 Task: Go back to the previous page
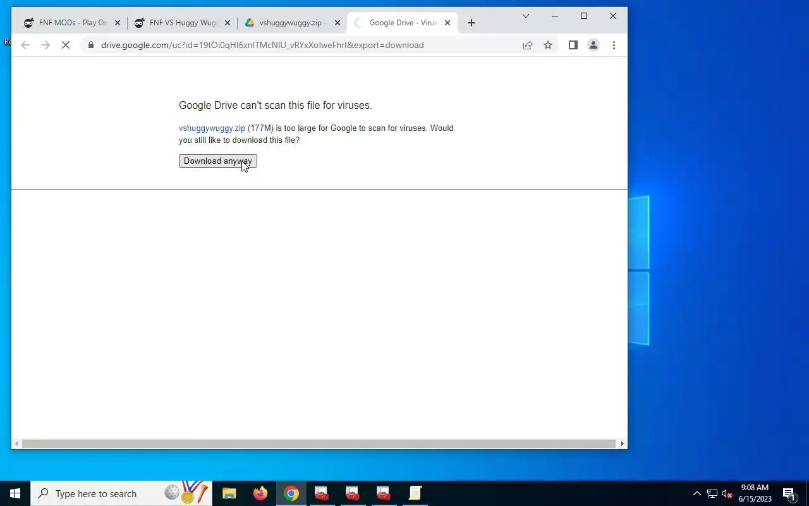pos(25,45)
